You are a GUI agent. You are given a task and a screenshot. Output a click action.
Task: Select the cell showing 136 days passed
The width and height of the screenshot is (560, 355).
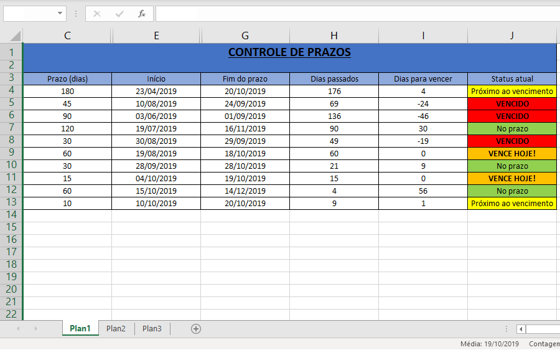click(334, 116)
